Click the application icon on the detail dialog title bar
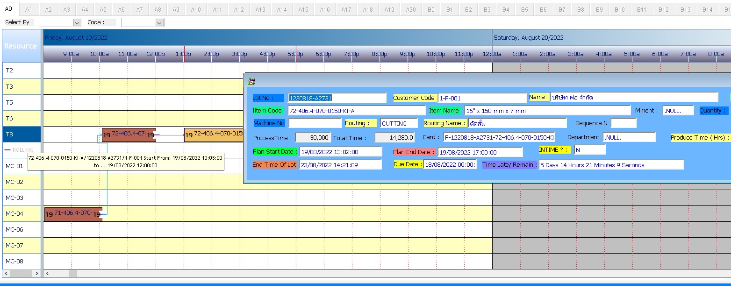The image size is (731, 290). 251,80
